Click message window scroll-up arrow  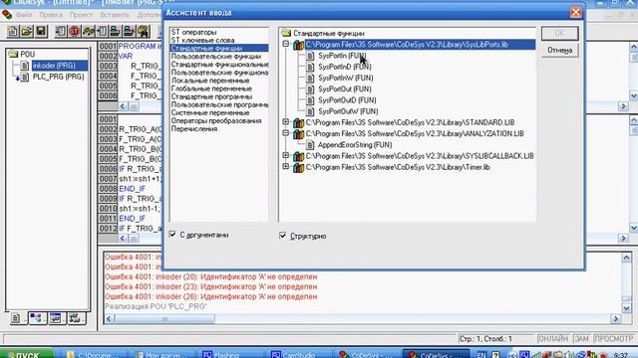[x=626, y=258]
